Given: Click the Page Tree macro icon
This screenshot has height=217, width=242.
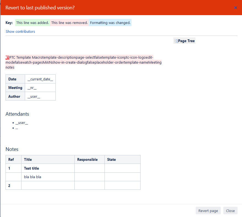Looking at the screenshot, I should click(176, 41).
